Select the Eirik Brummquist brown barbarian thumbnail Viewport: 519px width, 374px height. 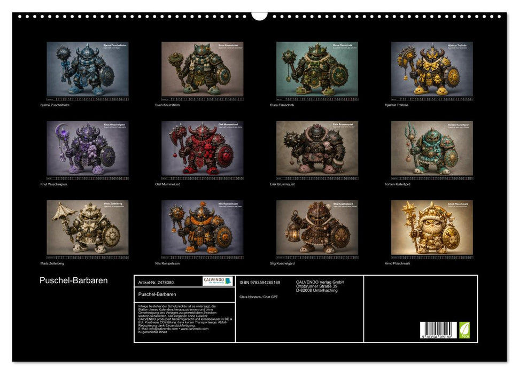317,150
